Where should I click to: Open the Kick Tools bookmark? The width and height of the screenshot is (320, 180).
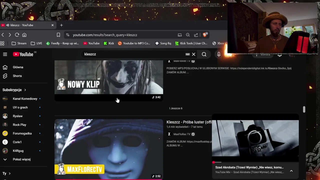tap(191, 43)
